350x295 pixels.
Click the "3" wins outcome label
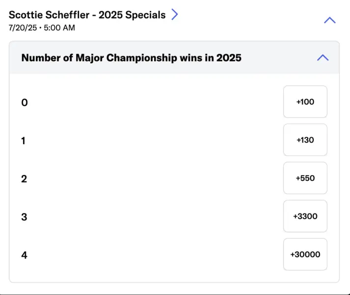click(x=24, y=217)
